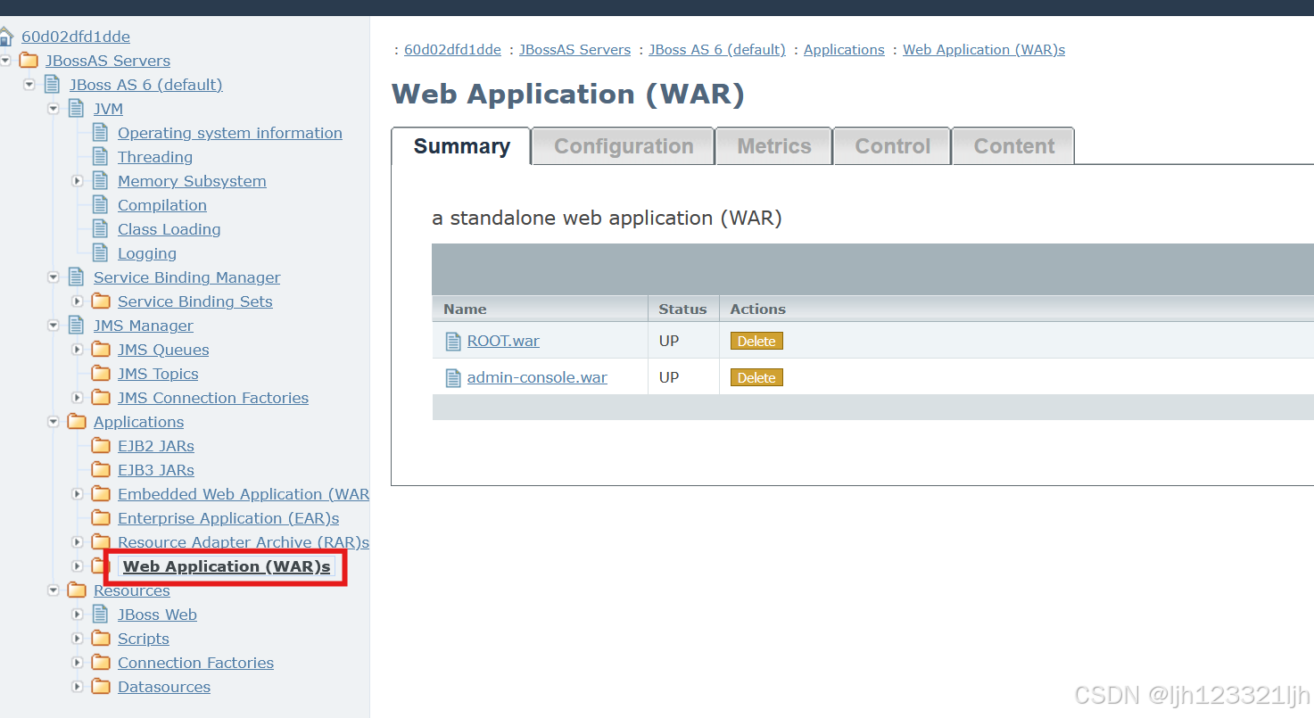Image resolution: width=1314 pixels, height=718 pixels.
Task: Click the Class Loading page icon
Action: click(x=101, y=229)
